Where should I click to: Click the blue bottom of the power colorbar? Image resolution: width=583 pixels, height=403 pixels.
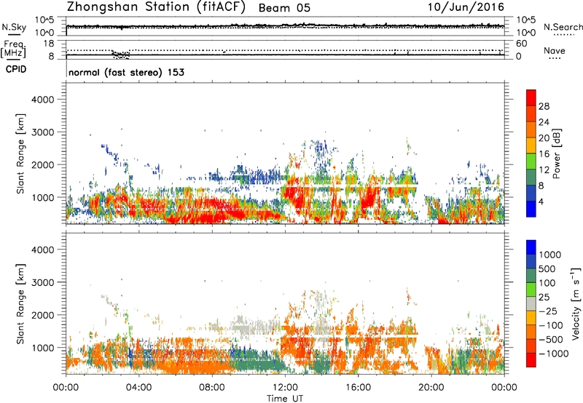pos(531,209)
